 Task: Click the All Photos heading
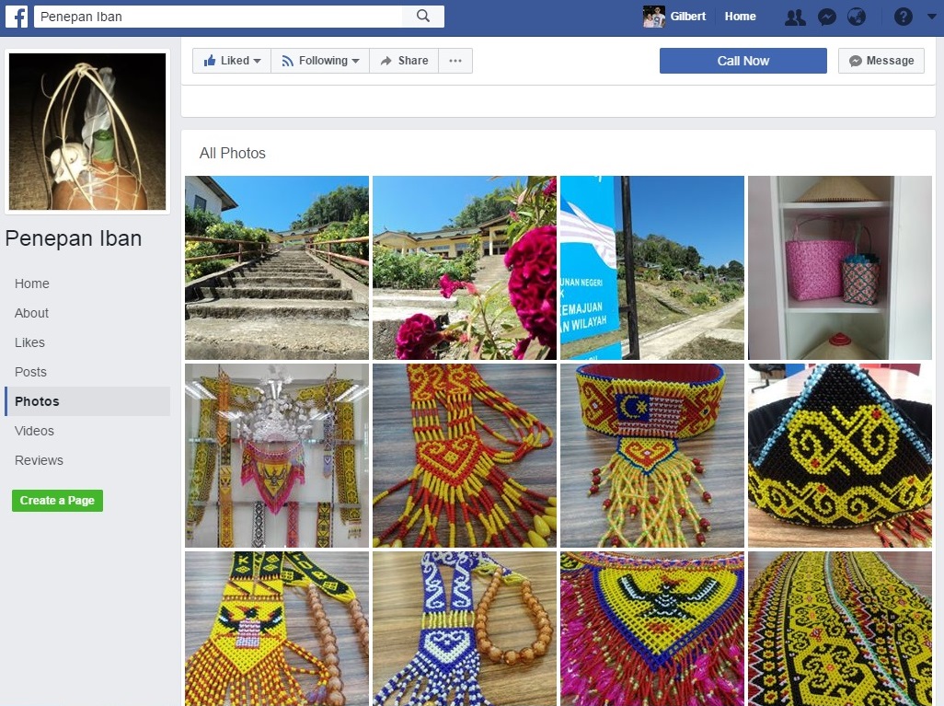233,153
